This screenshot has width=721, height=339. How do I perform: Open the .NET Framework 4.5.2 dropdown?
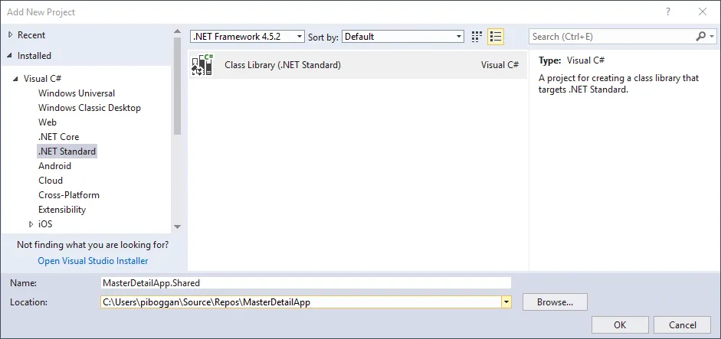[x=247, y=37]
